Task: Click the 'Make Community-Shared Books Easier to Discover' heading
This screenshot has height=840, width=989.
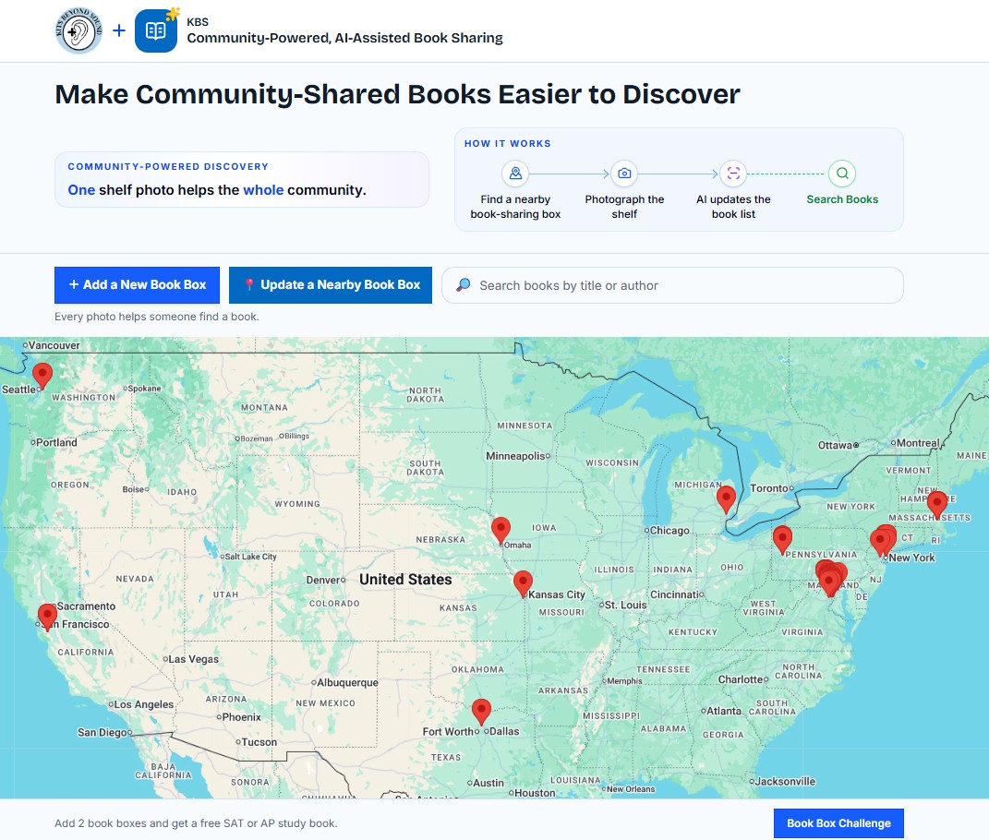Action: 397,94
